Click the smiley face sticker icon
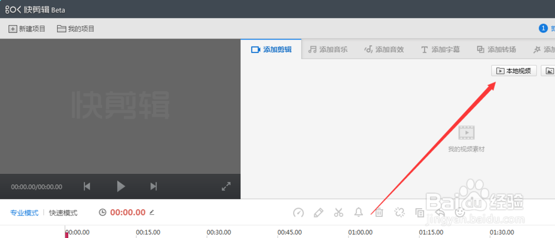Image resolution: width=555 pixels, height=238 pixels. pyautogui.click(x=460, y=213)
